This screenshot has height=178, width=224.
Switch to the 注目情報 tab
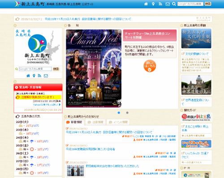click(x=95, y=122)
